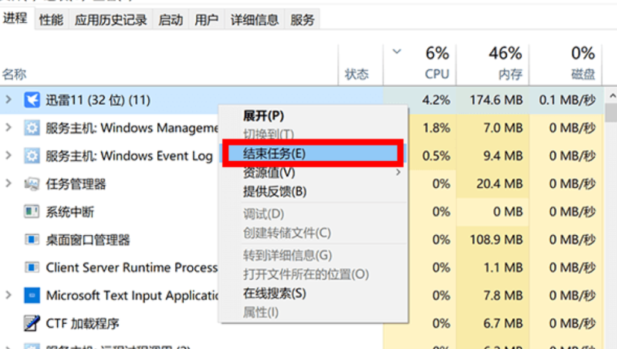
Task: Click the 迅雷11 bird icon
Action: click(x=31, y=100)
